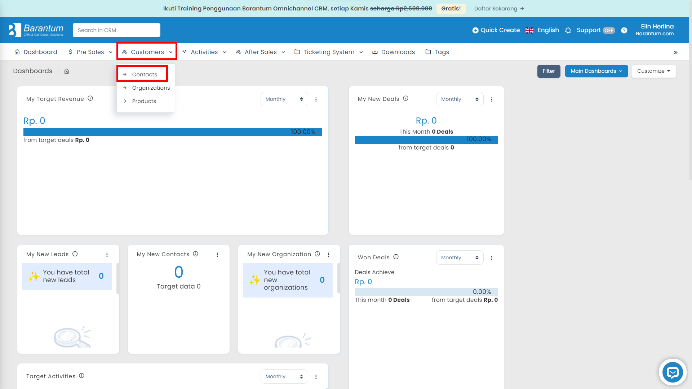692x389 pixels.
Task: Click info icon next to Target Activities
Action: [x=82, y=376]
